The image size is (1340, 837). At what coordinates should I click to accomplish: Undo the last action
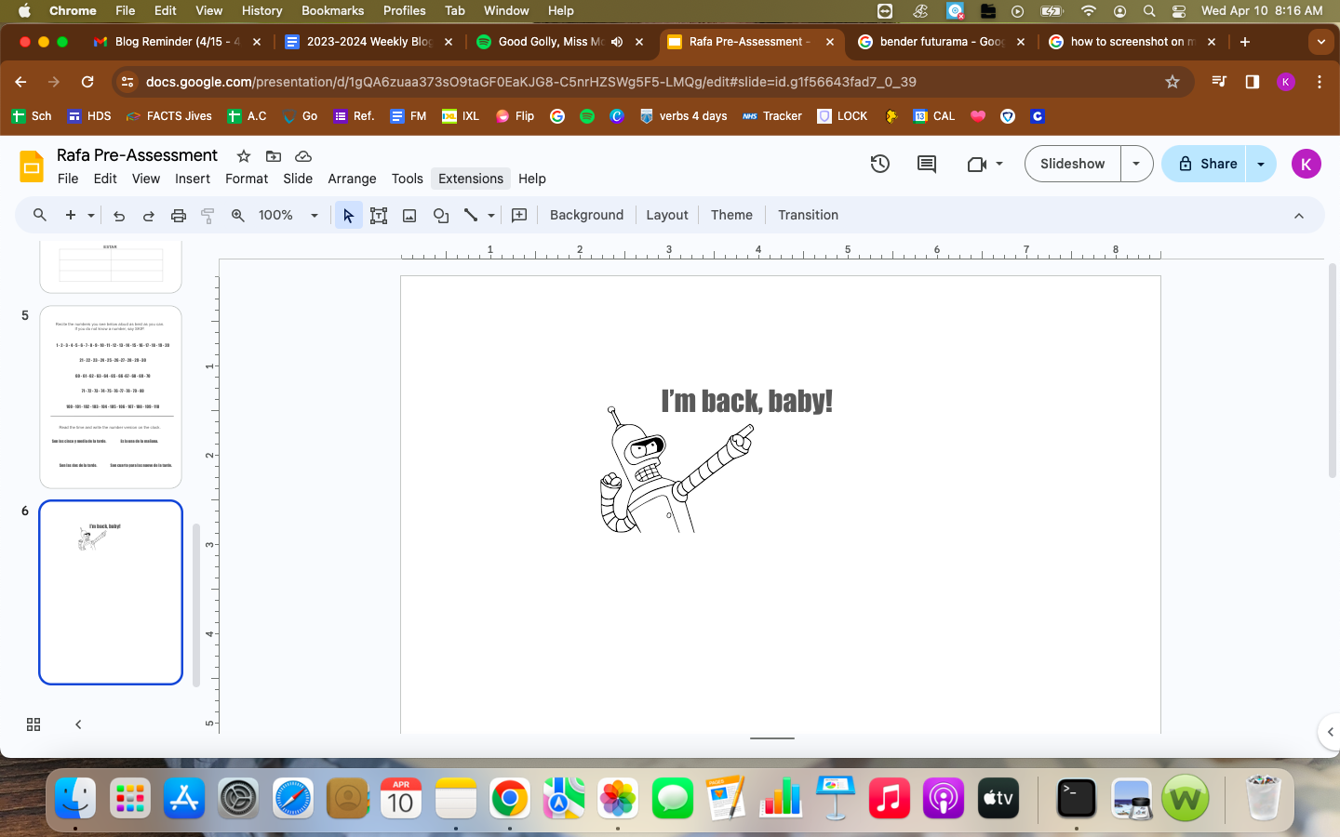pos(119,215)
